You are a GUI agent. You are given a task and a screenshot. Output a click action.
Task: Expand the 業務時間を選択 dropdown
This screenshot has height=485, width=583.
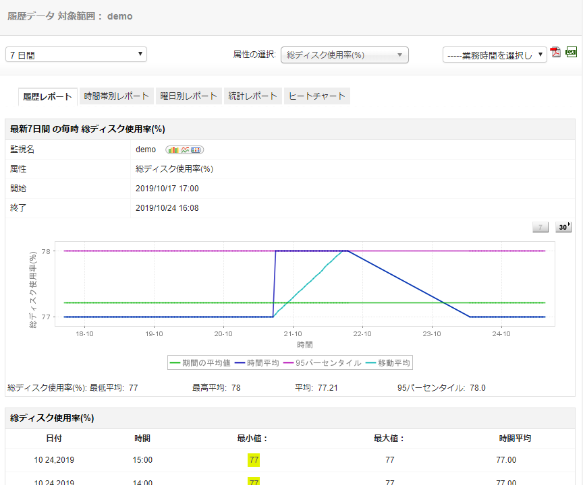click(495, 55)
